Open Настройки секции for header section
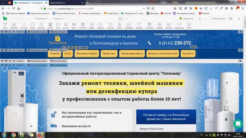 tap(37, 32)
